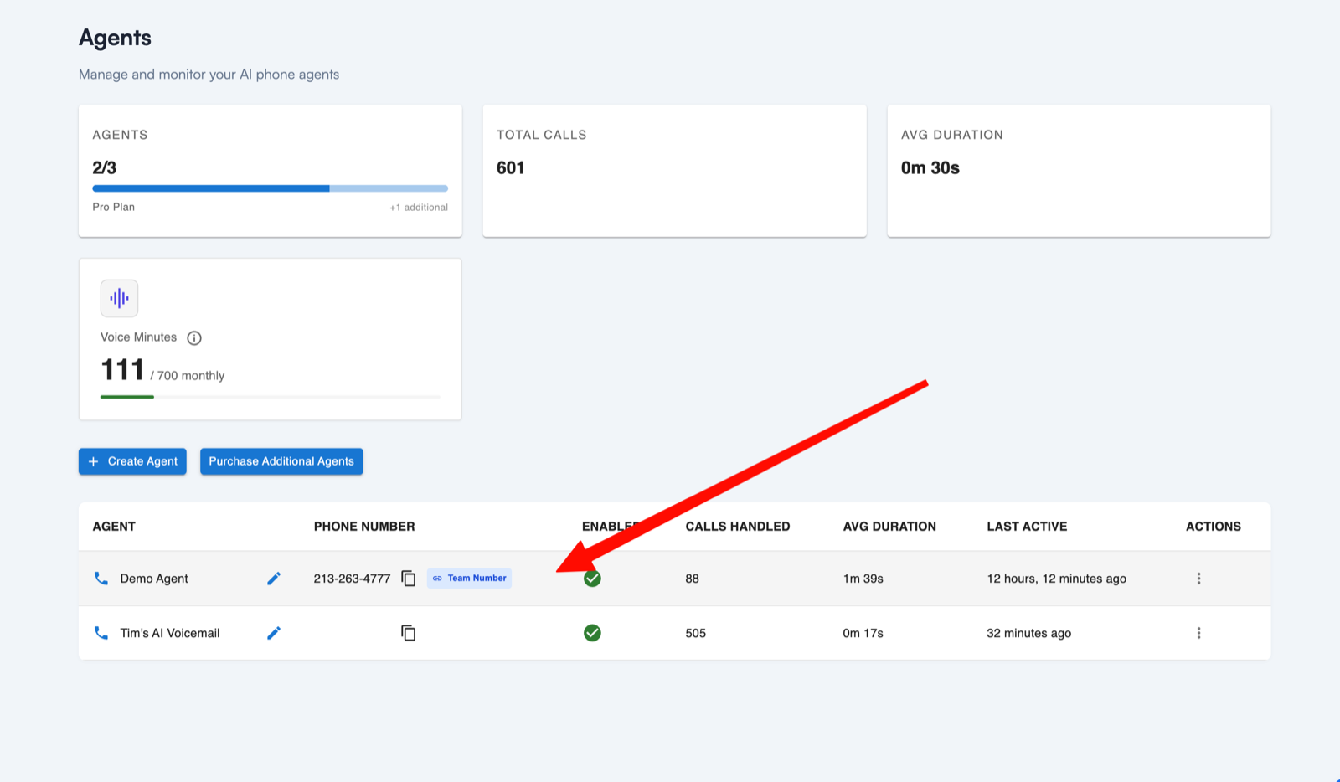Click the calls handled value 505
Screen dimensions: 1340x782
695,633
